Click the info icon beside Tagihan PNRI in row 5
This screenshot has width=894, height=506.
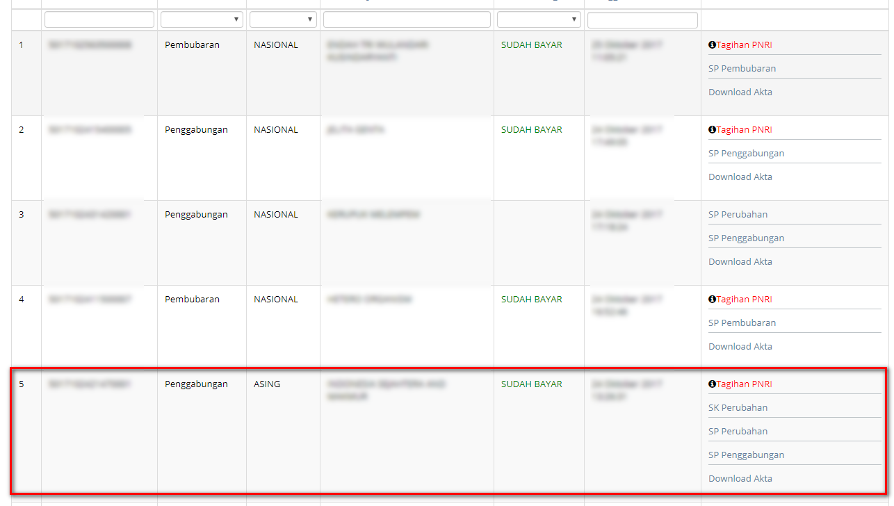(712, 384)
